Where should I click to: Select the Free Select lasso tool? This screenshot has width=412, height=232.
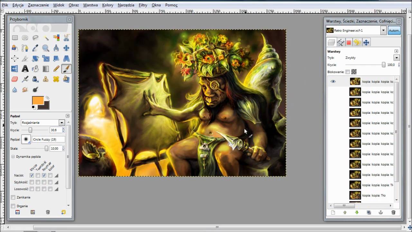pos(35,38)
